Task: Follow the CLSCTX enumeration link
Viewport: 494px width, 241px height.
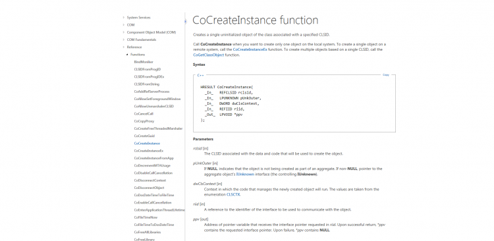Action: pyautogui.click(x=233, y=195)
